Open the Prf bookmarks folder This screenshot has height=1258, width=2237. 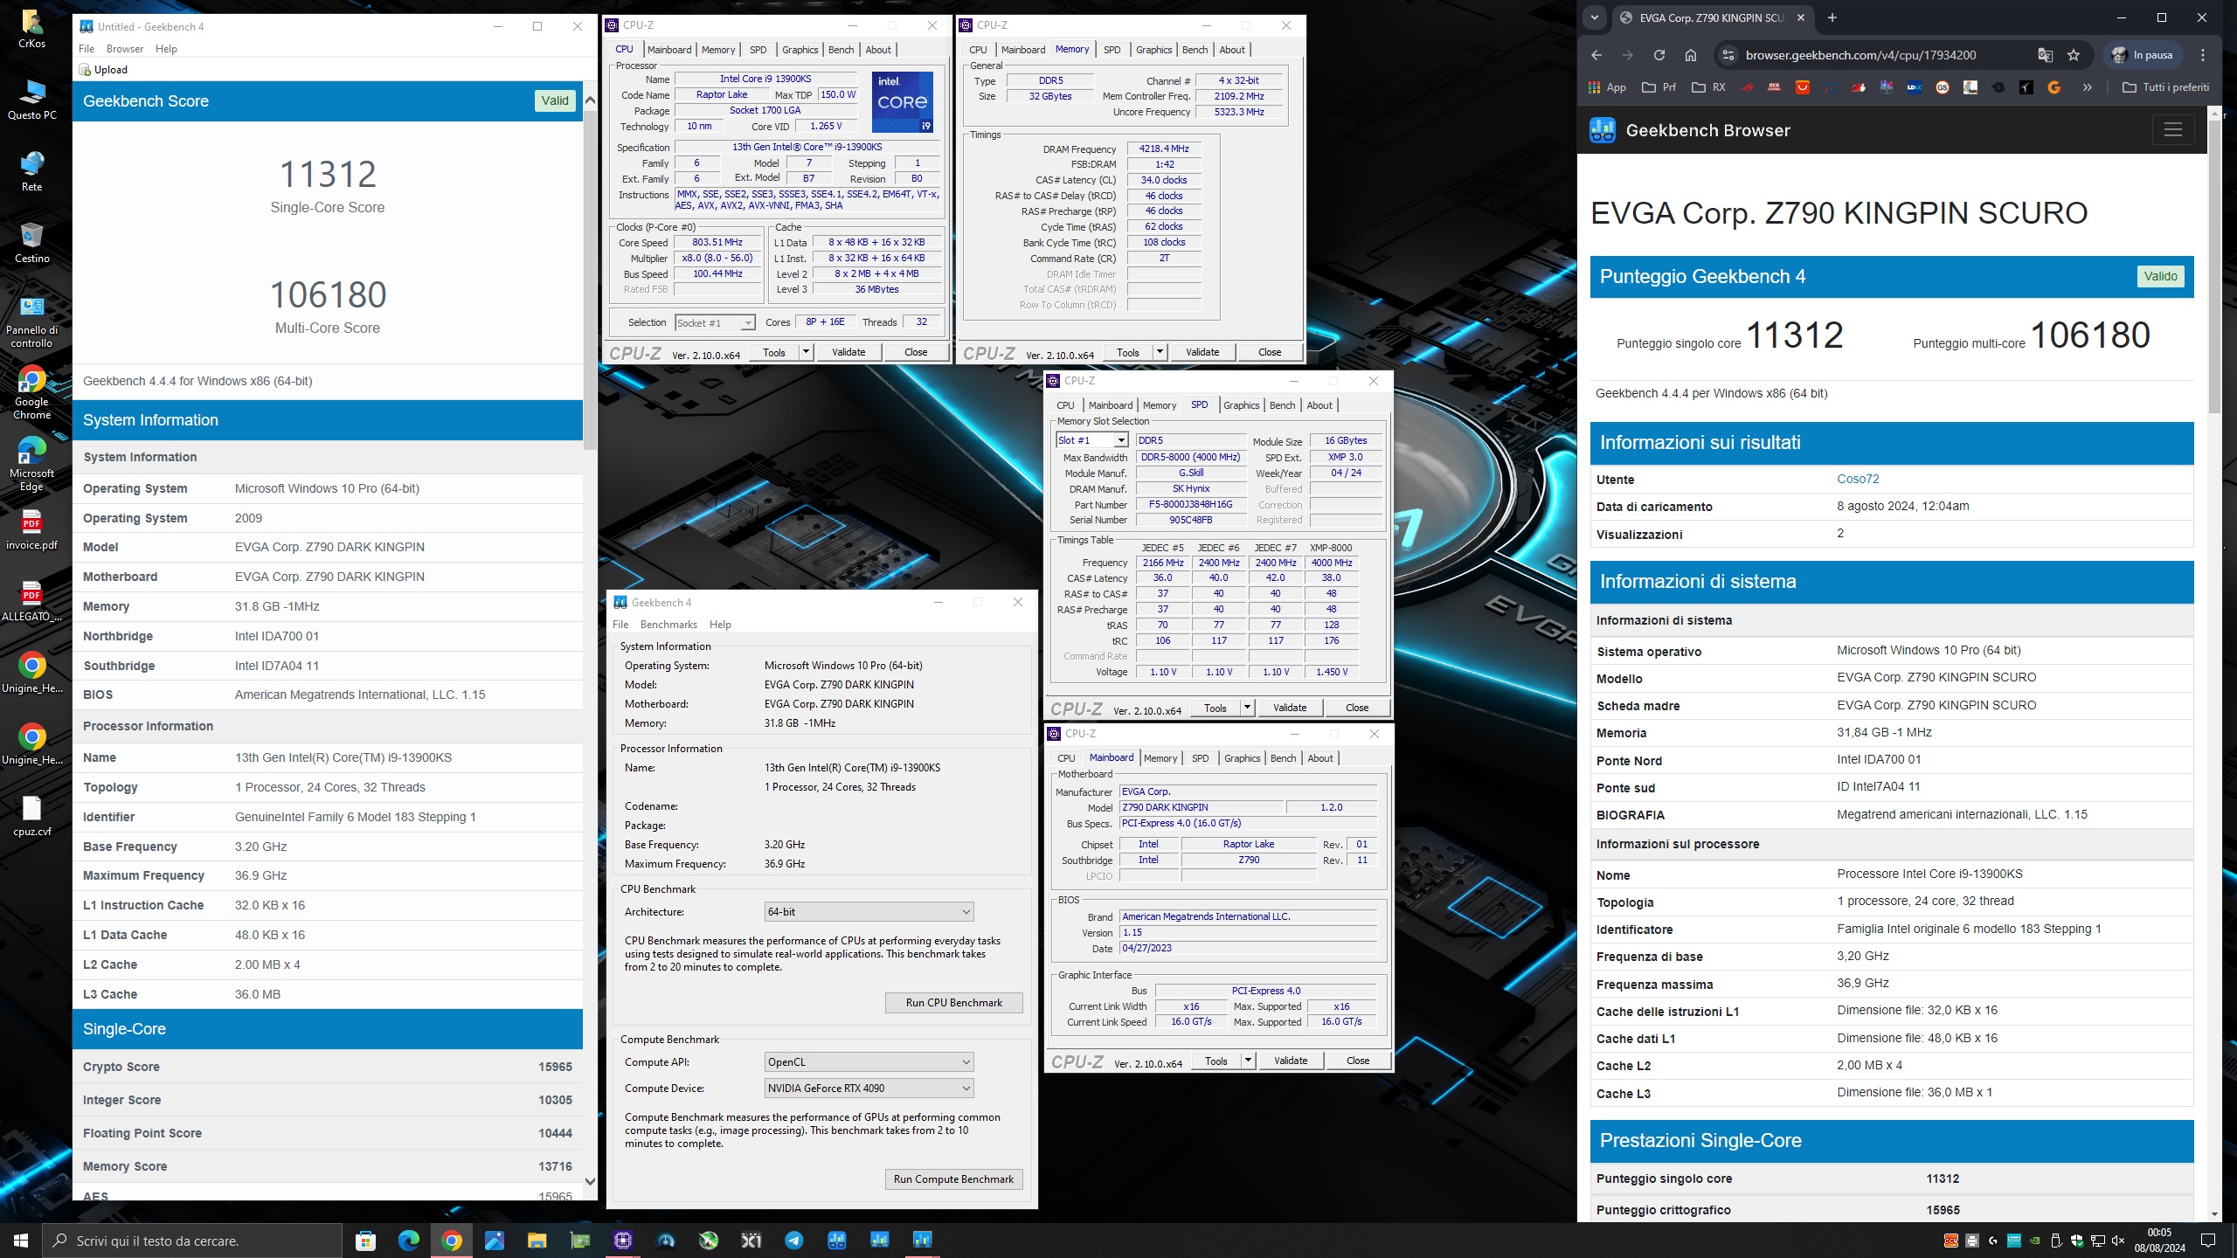tap(1659, 87)
